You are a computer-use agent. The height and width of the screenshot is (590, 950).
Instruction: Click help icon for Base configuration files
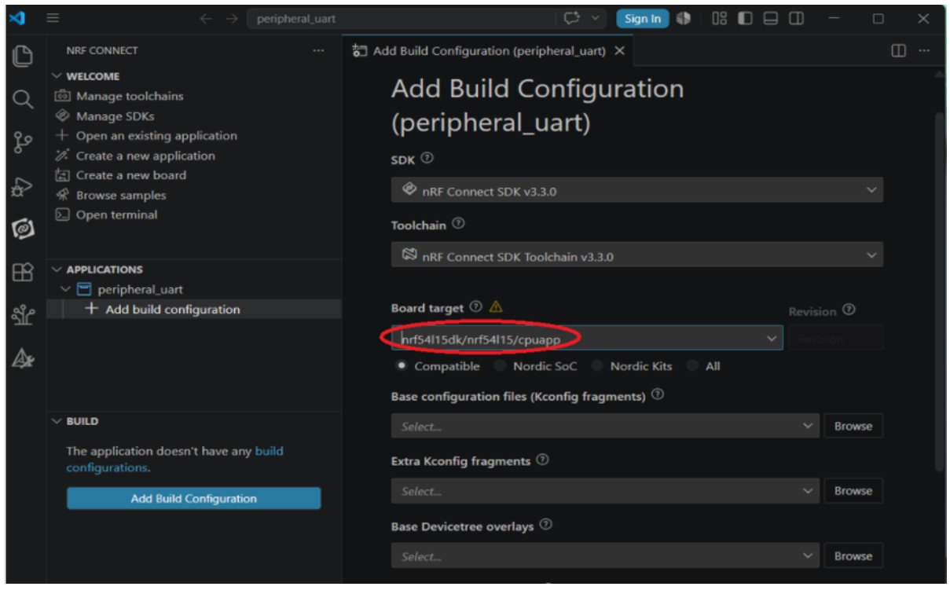(x=658, y=395)
